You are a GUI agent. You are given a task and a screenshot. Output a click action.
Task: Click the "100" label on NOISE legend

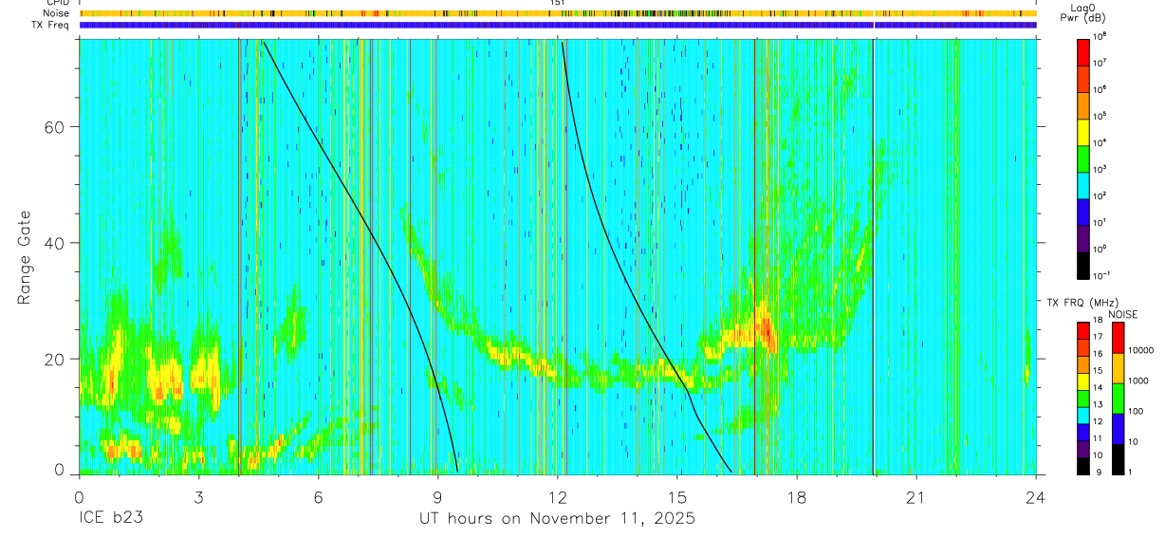coord(1134,412)
